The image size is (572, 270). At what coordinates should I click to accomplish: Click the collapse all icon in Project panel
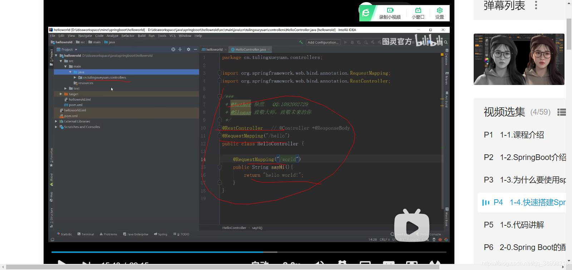(x=180, y=49)
